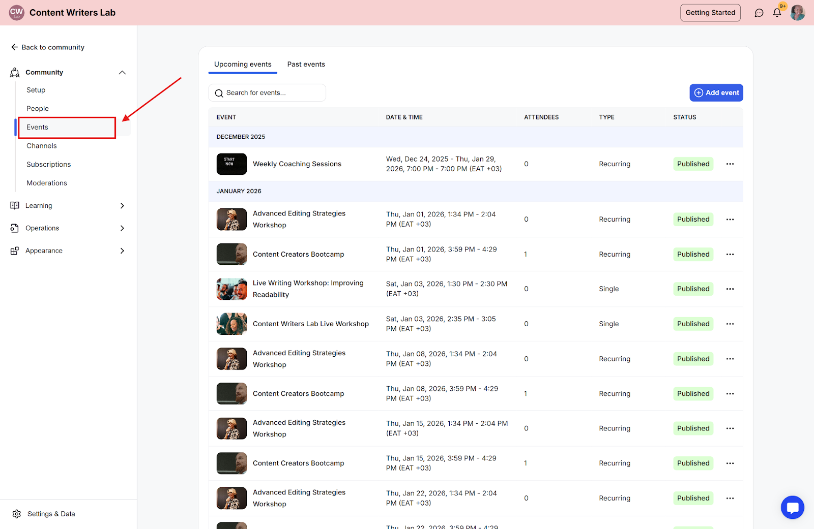Open the Channels sidebar item

click(42, 146)
